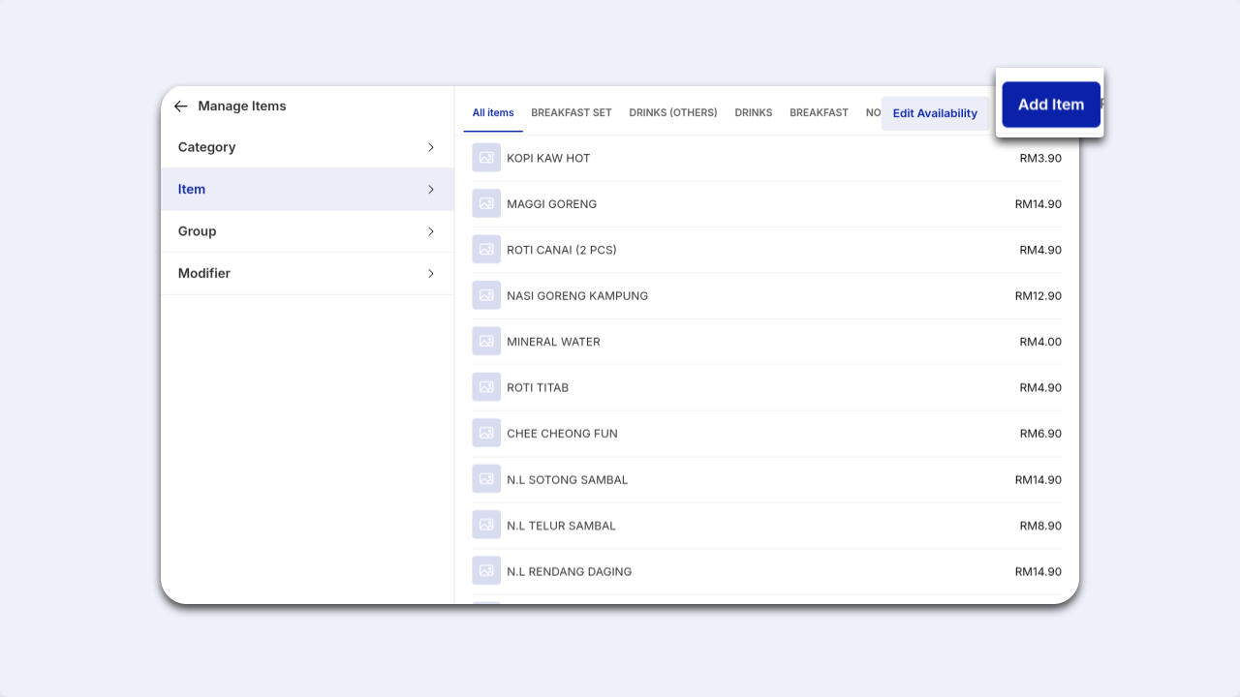This screenshot has width=1240, height=697.
Task: Switch to the BREAKFAST SET tab
Action: point(572,113)
